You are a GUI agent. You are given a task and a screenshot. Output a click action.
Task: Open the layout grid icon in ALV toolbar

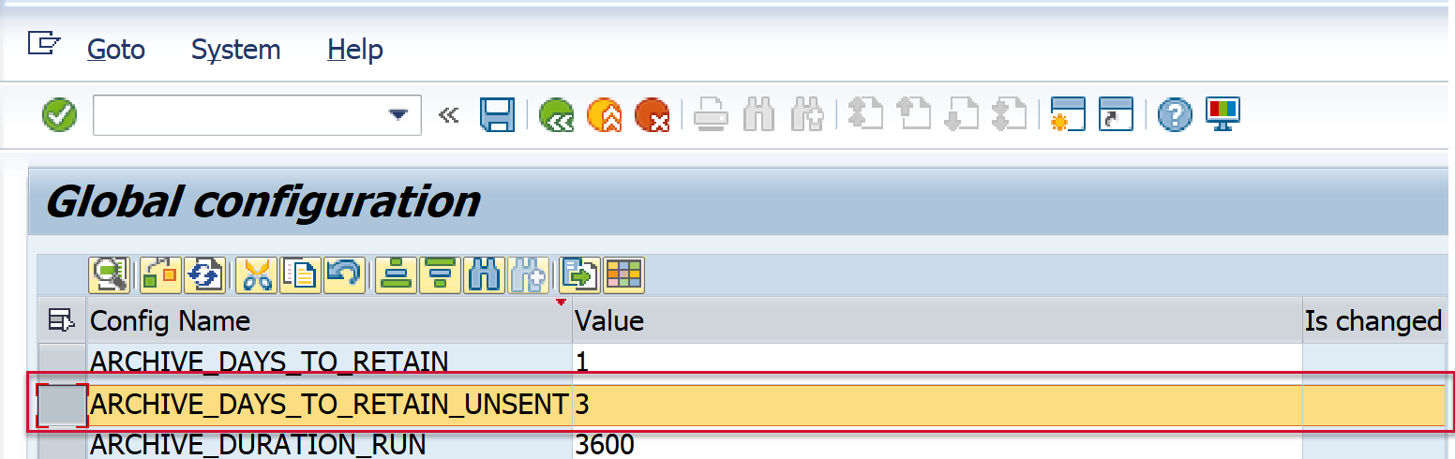click(623, 275)
